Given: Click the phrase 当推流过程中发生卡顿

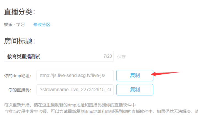Looking at the screenshot, I should (25, 111).
